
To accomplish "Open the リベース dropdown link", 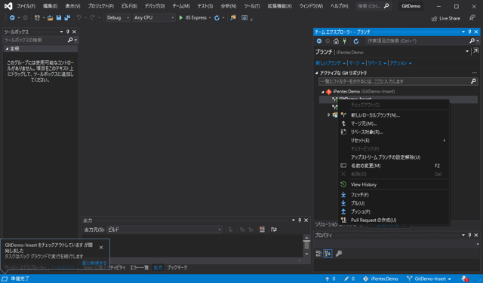I will click(x=377, y=63).
